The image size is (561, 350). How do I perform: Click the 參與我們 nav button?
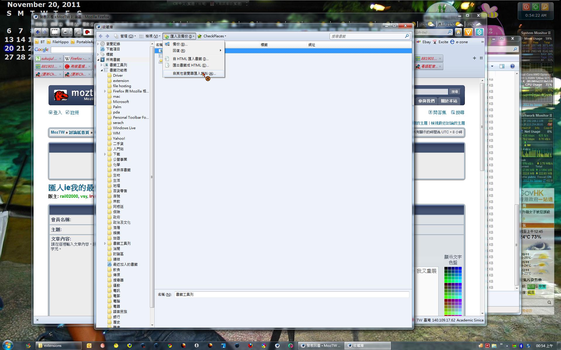click(426, 101)
